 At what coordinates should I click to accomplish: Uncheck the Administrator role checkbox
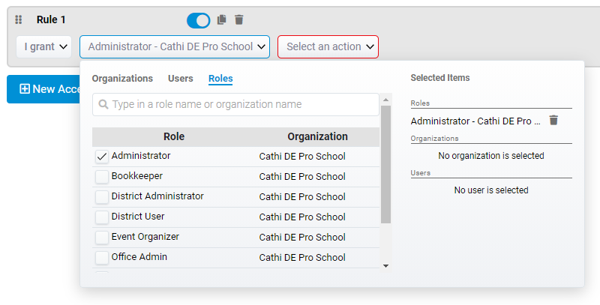[102, 157]
